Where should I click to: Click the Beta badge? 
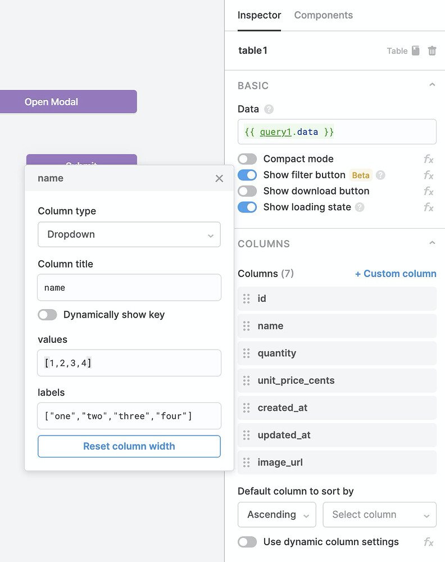[x=361, y=175]
